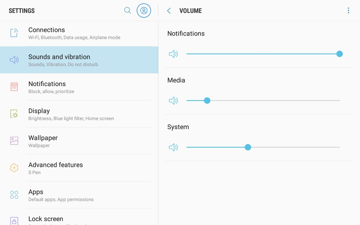
Task: Click 'Default apps, App permissions' subtitle
Action: point(61,199)
